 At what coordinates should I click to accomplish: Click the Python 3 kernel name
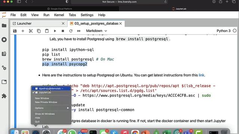[223, 31]
